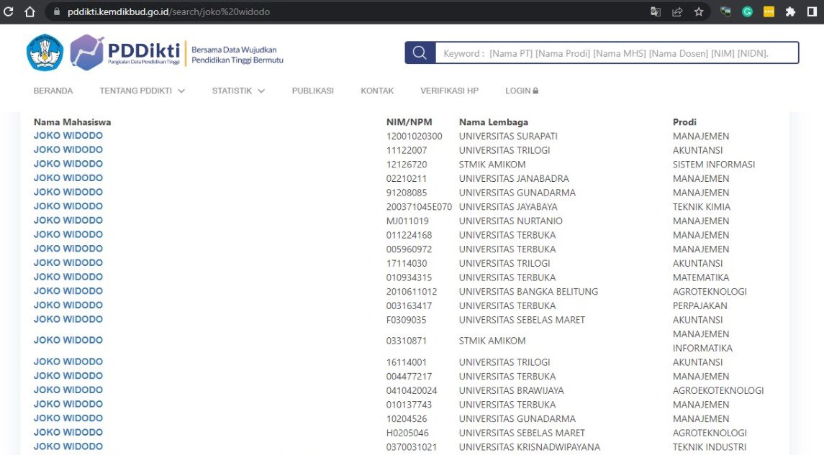Click the browser address bar URL
This screenshot has height=455, width=824.
pyautogui.click(x=168, y=12)
